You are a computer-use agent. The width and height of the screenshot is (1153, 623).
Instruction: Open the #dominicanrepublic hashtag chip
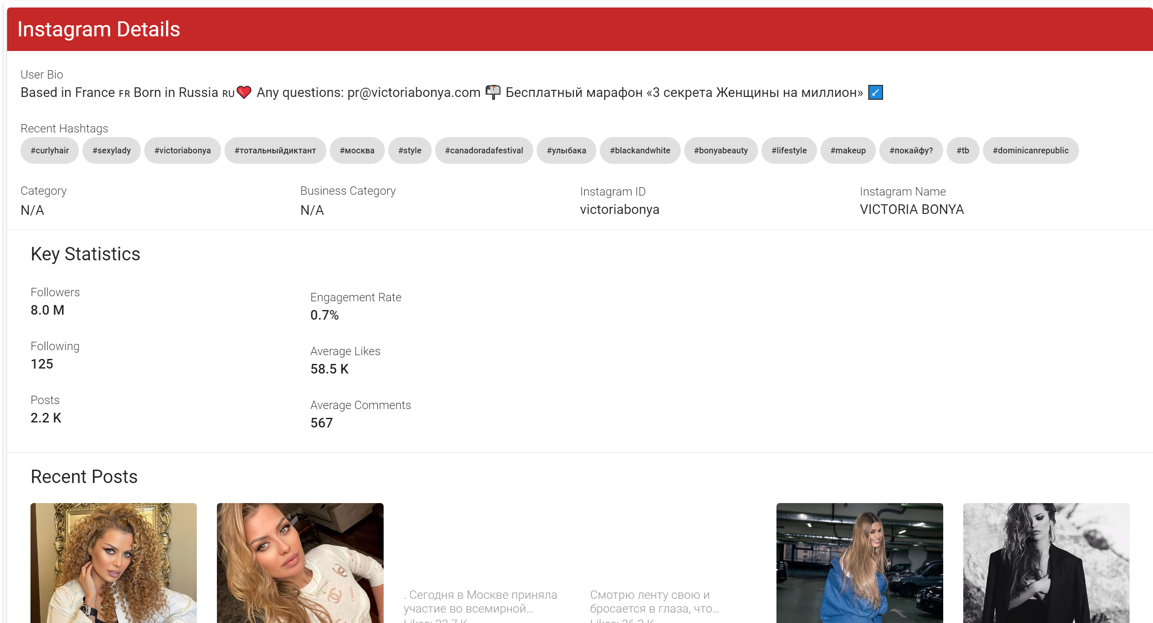coord(1031,150)
